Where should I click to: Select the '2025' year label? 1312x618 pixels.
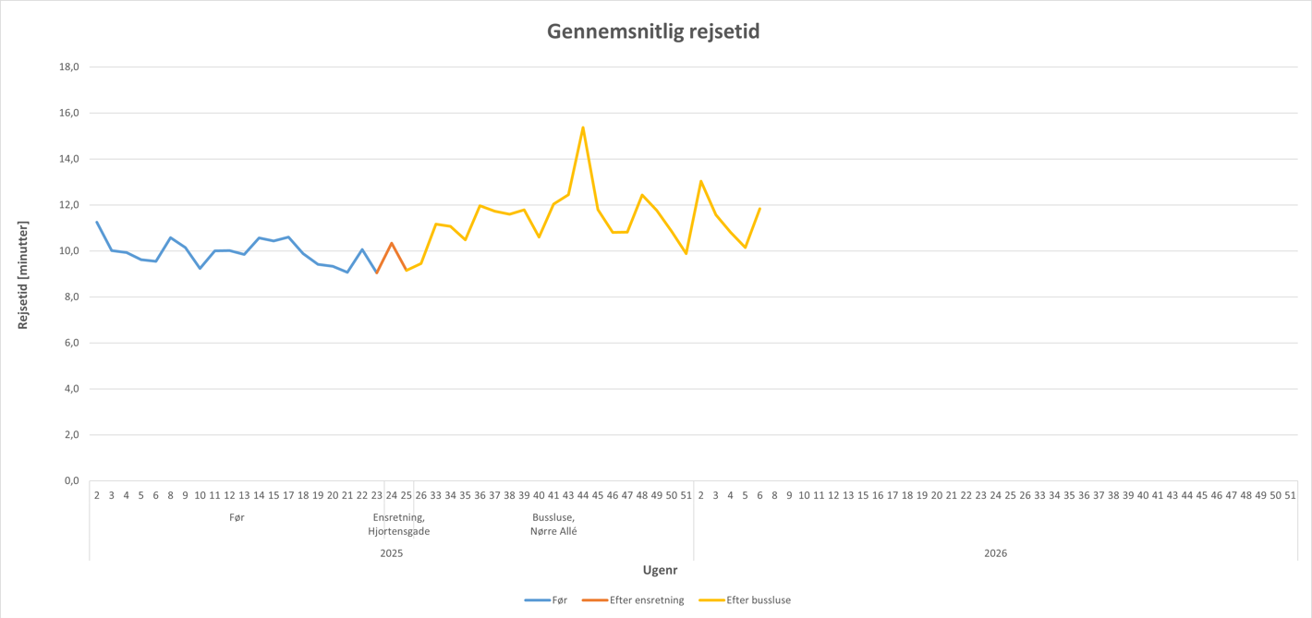click(x=392, y=553)
